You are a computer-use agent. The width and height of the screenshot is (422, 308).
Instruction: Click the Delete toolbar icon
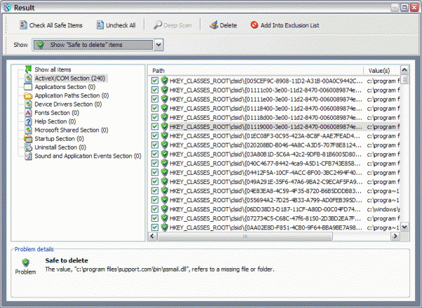point(213,25)
